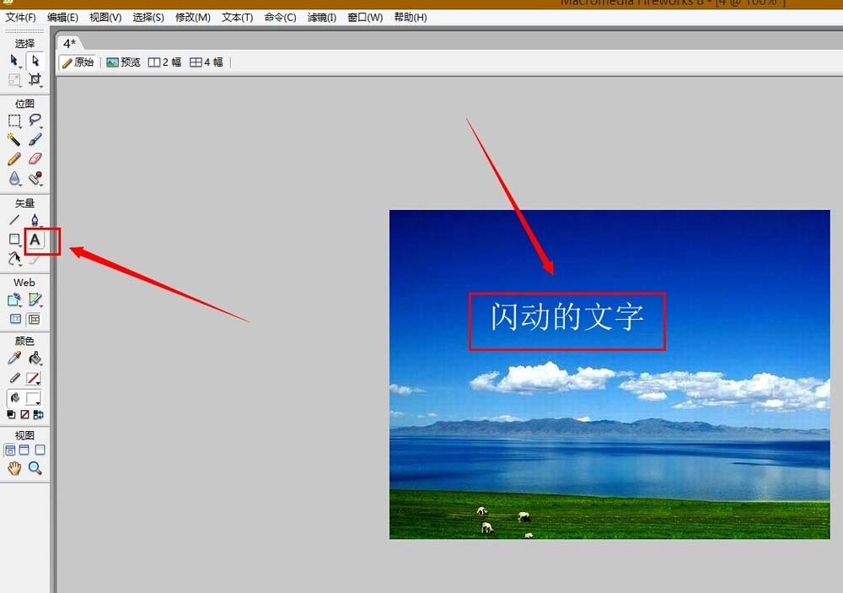Switch to the 4* document tab

click(70, 43)
